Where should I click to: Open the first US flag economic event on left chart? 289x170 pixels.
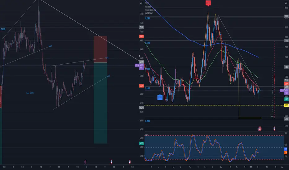pyautogui.click(x=111, y=162)
